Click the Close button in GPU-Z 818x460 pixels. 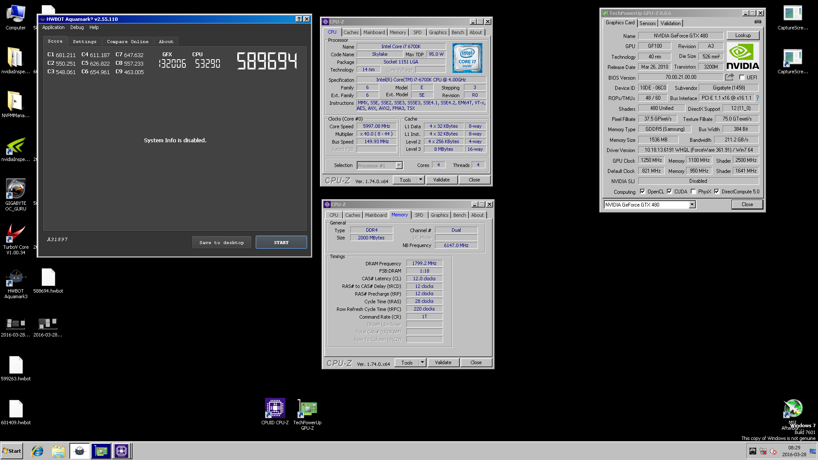pos(747,204)
